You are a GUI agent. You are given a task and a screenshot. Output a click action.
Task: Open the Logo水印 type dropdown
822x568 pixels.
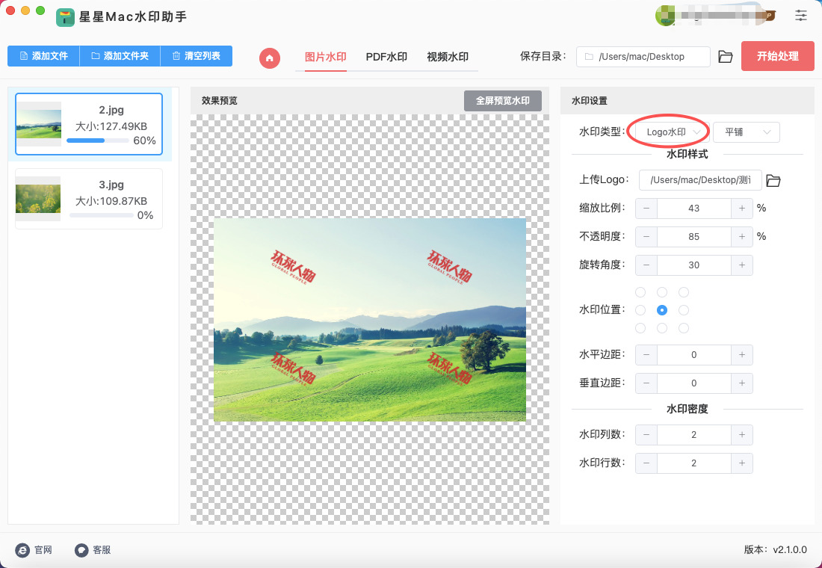click(669, 132)
